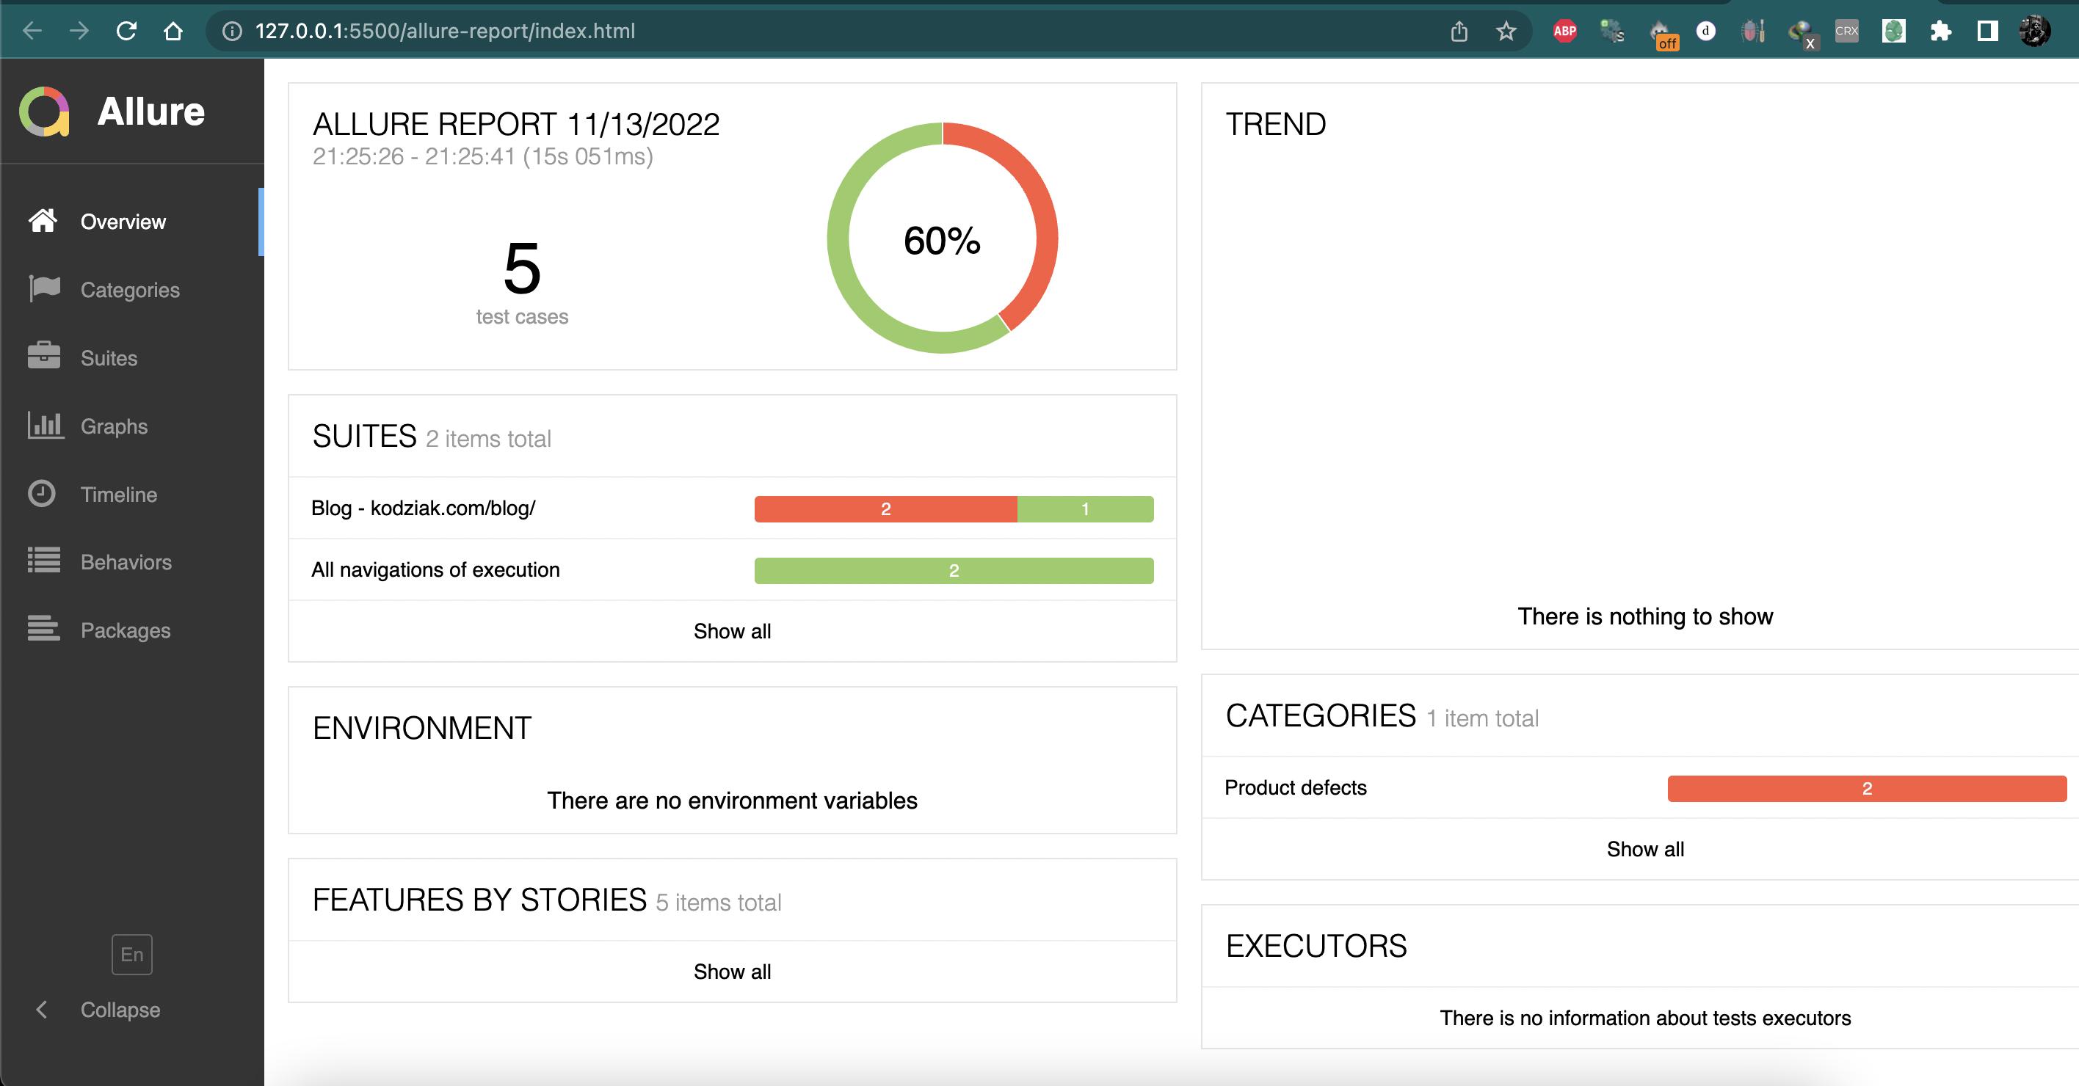
Task: Show all categories
Action: point(1645,849)
